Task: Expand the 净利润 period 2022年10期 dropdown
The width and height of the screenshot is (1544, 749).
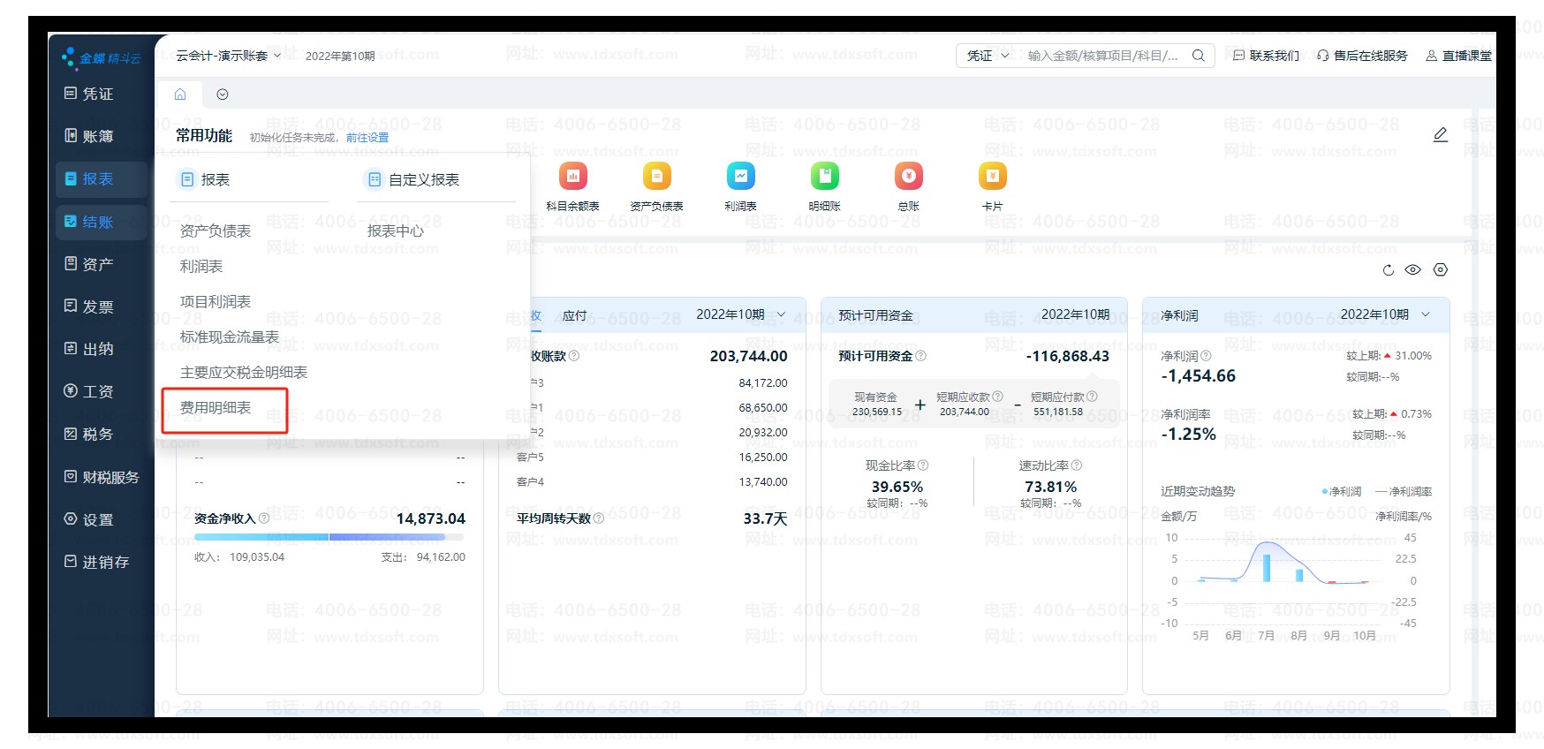Action: click(x=1384, y=315)
